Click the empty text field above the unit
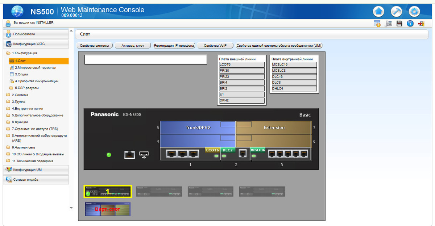435x226 pixels. click(146, 60)
